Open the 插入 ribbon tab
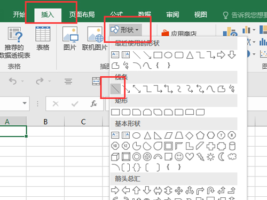 (48, 15)
